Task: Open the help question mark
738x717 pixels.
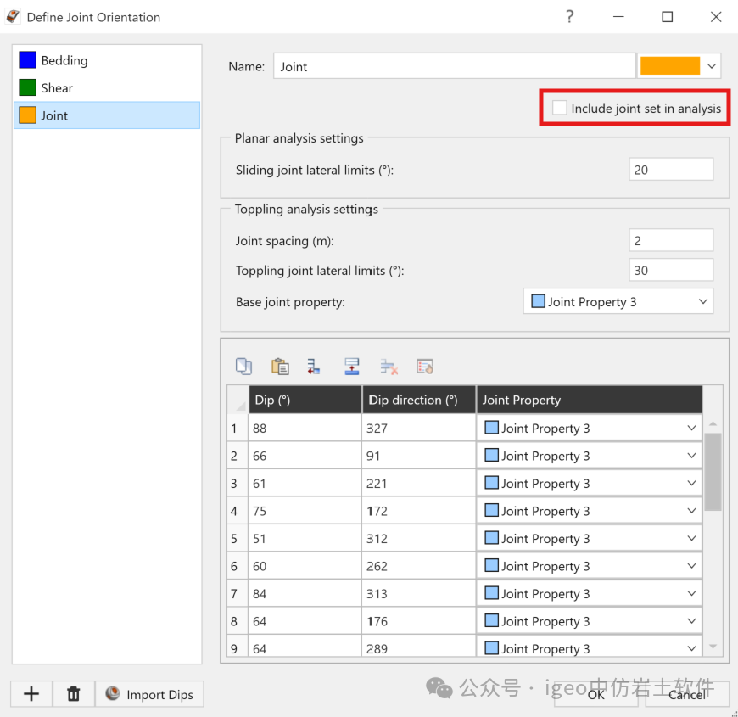Action: point(569,17)
